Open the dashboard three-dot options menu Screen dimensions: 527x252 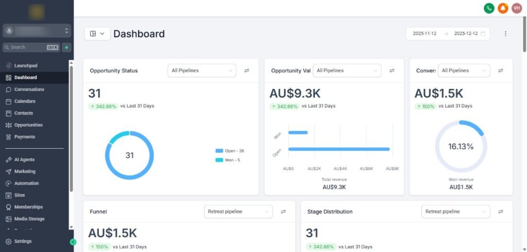tap(505, 33)
